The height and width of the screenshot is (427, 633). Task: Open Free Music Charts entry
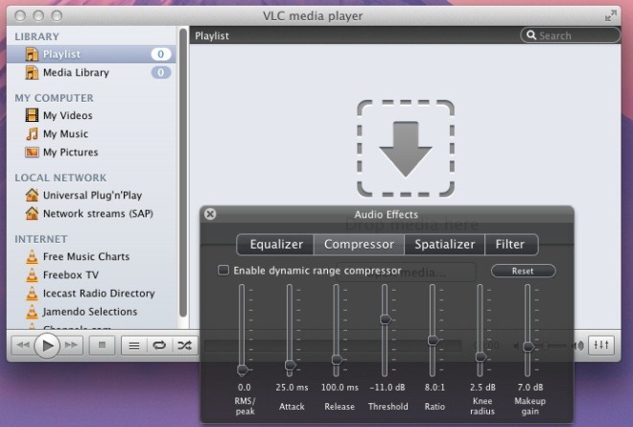click(x=91, y=256)
